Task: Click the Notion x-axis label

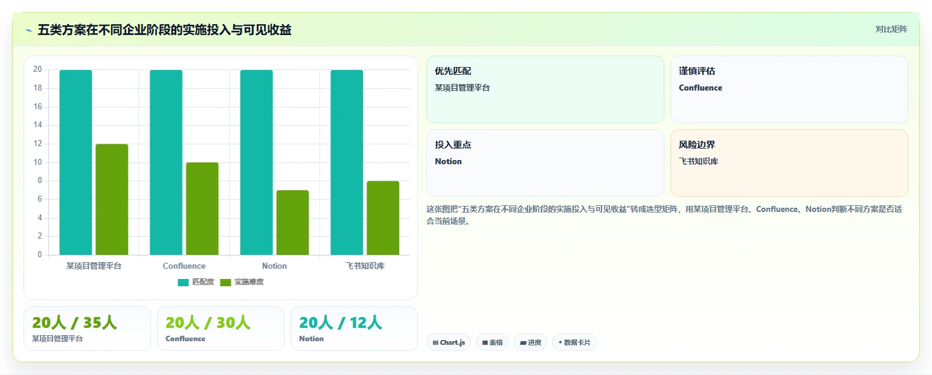Action: tap(274, 266)
